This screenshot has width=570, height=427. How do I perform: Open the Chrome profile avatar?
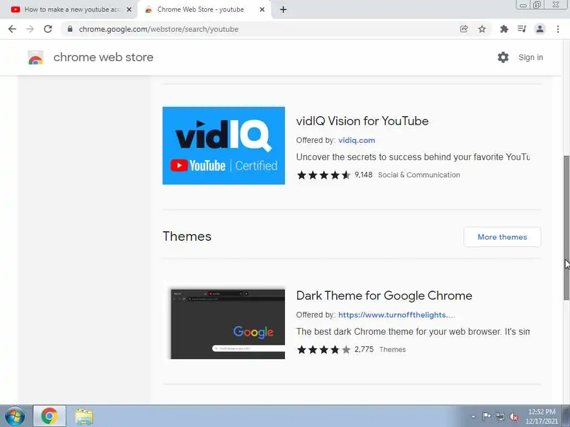540,29
